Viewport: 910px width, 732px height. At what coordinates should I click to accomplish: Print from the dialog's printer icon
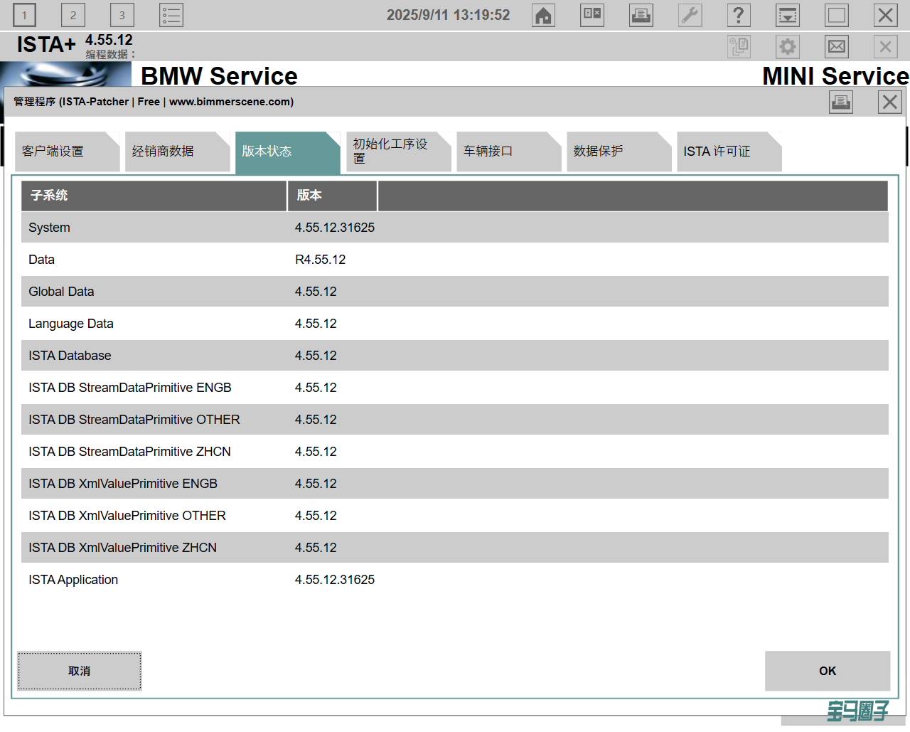coord(841,102)
